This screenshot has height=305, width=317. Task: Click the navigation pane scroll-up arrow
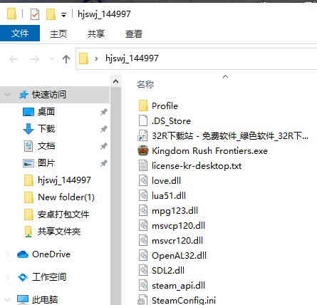coord(115,82)
